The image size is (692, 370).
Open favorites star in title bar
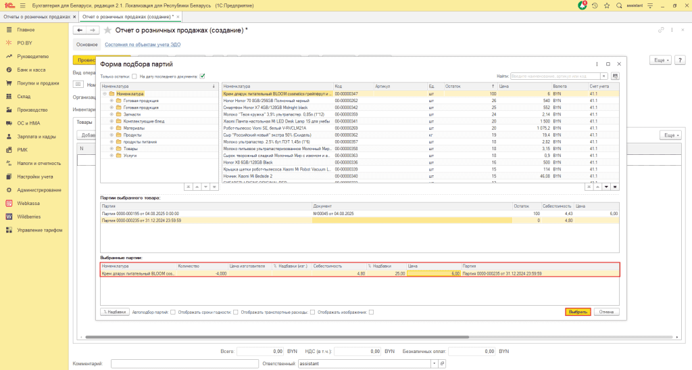tap(607, 5)
